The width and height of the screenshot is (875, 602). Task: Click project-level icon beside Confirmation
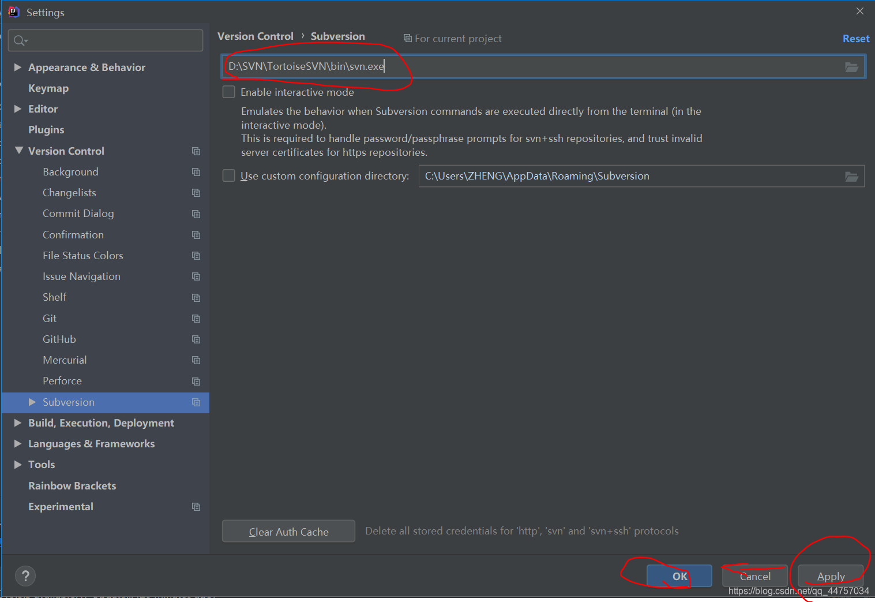point(196,235)
